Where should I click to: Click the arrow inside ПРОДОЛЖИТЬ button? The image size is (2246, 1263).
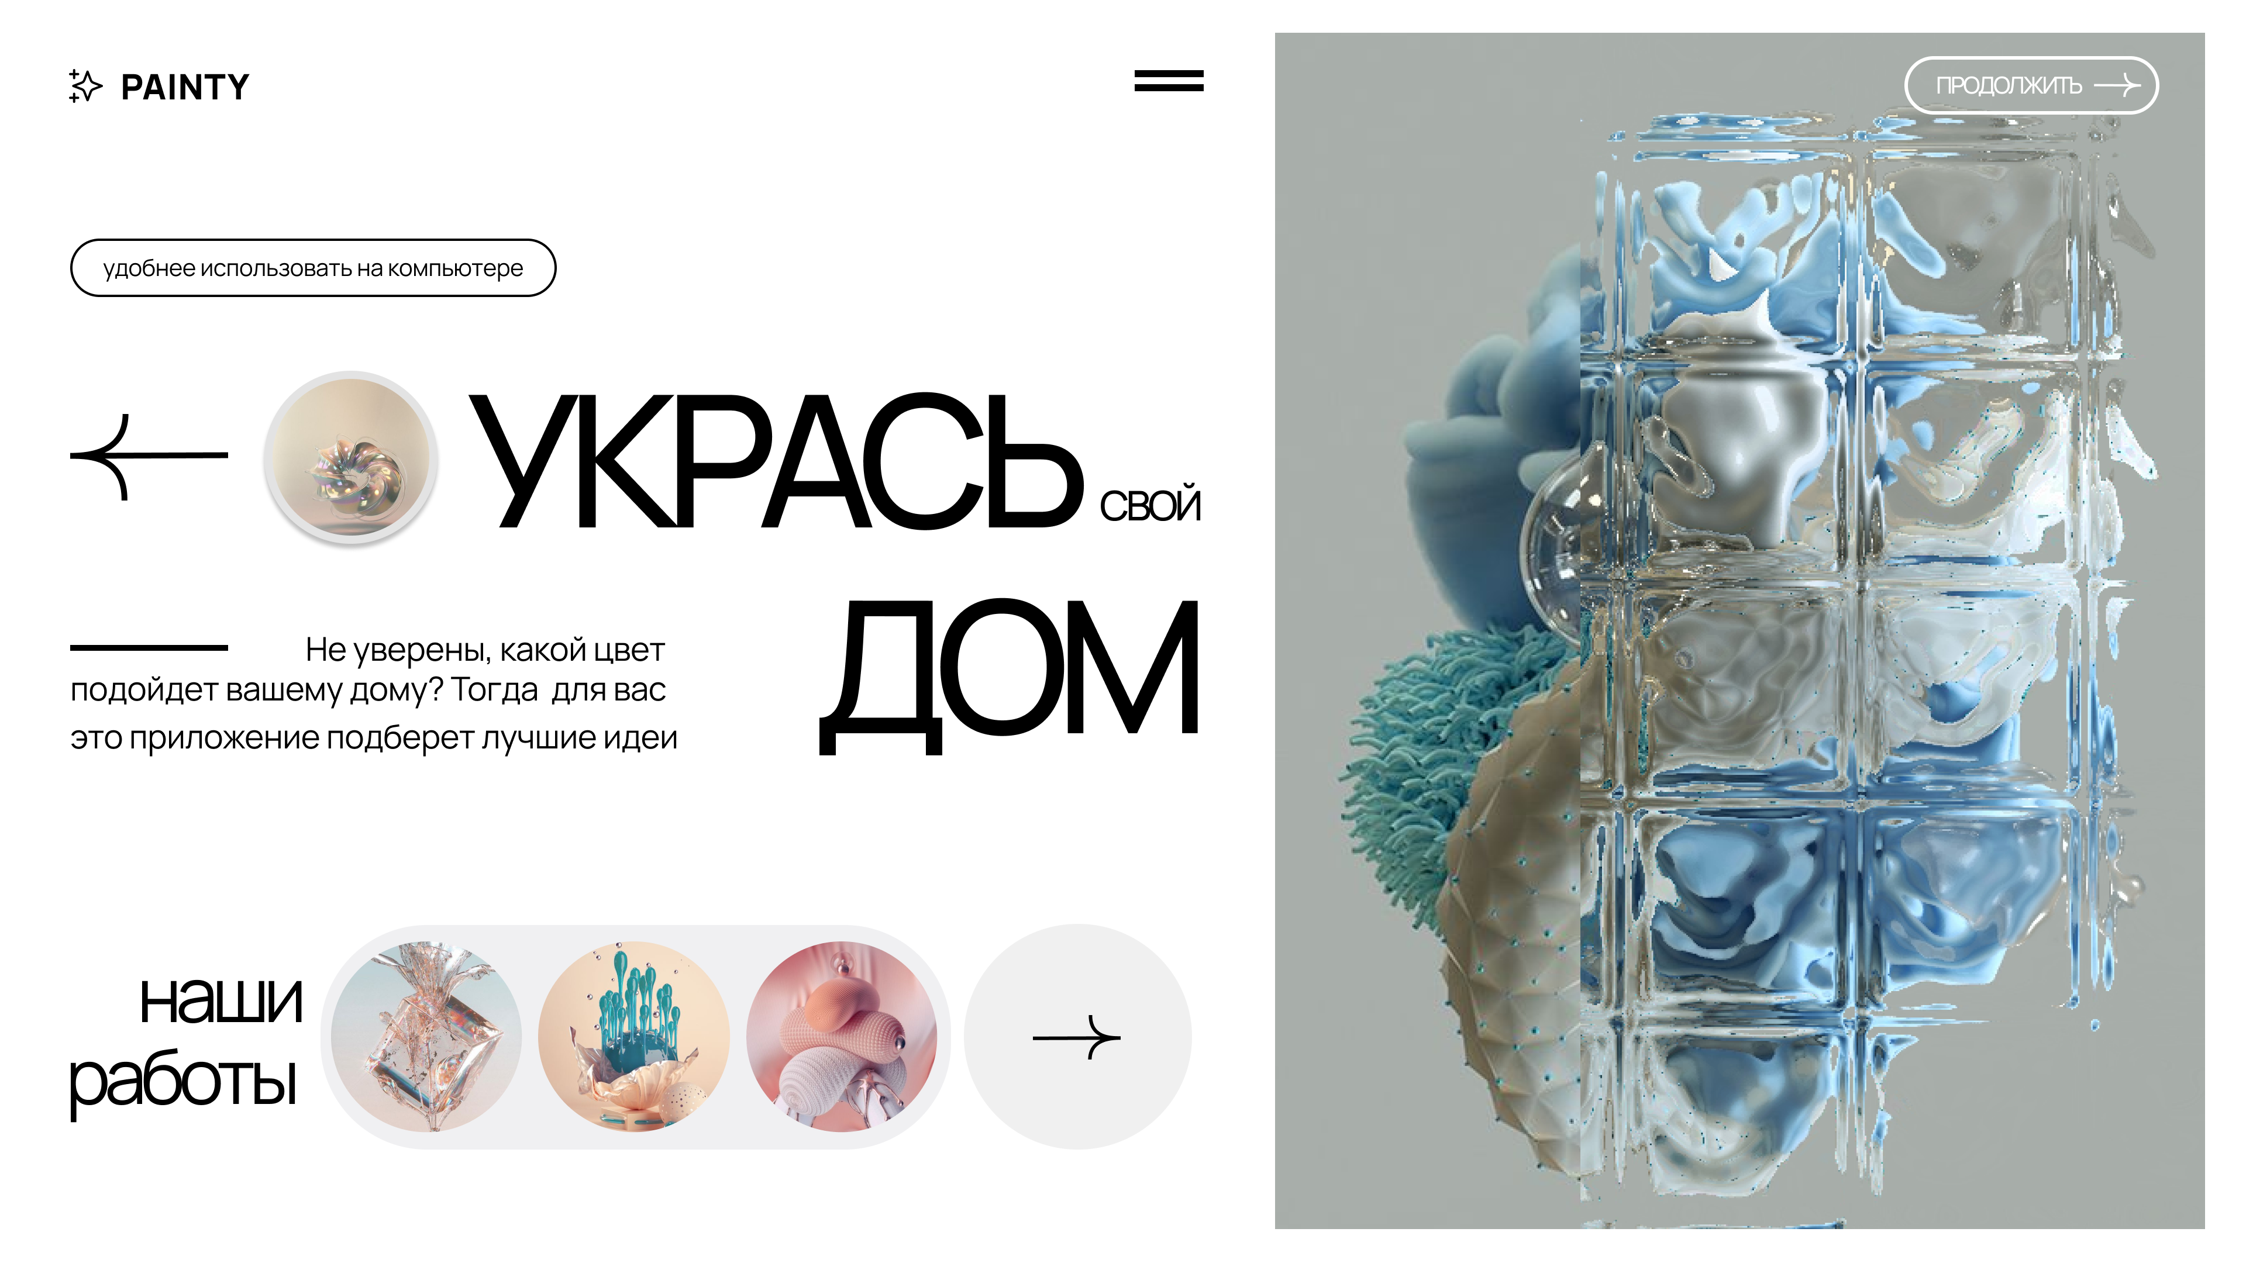(x=2116, y=85)
